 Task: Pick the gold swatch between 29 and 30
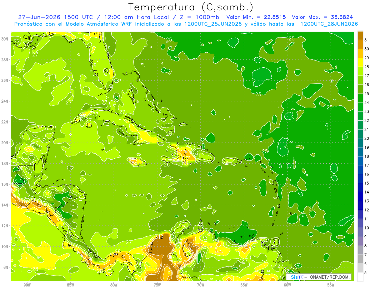360,53
